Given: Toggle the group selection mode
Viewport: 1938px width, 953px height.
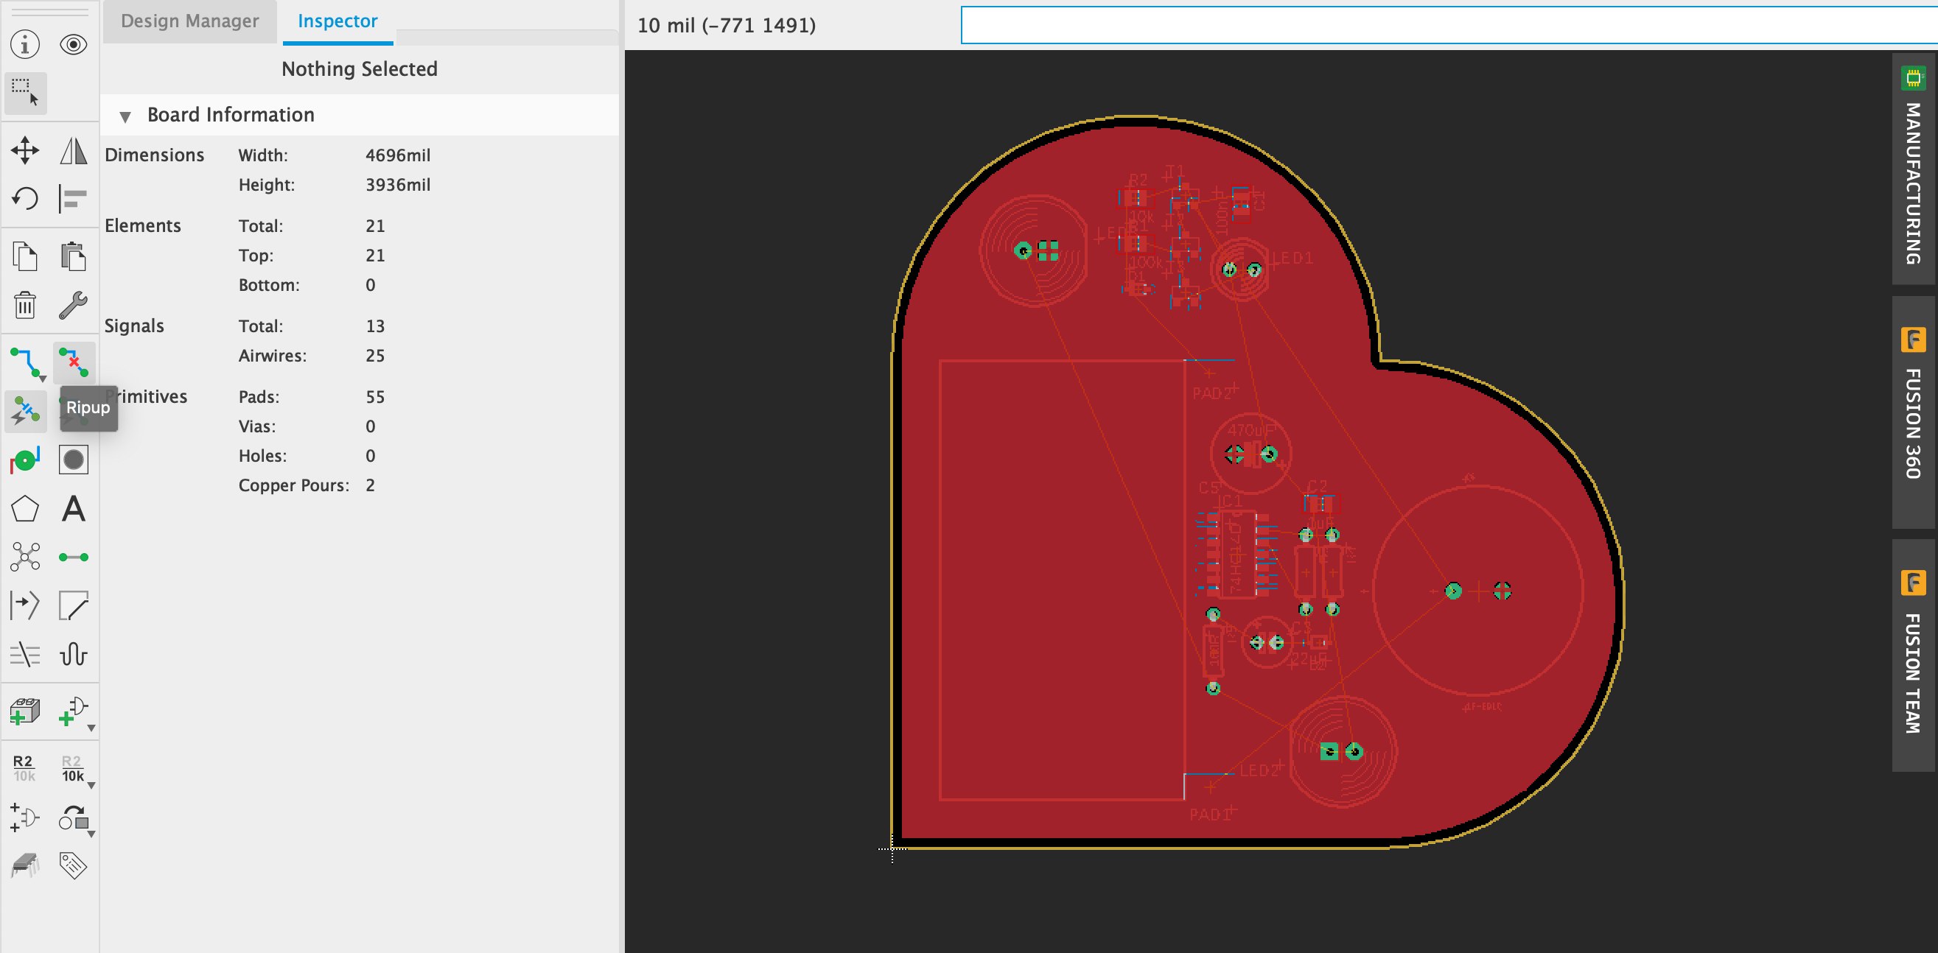Looking at the screenshot, I should click(x=25, y=92).
